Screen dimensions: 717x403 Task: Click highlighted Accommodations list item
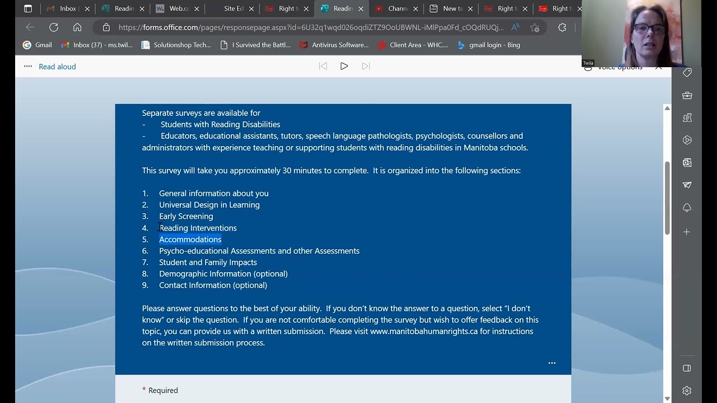pos(190,240)
